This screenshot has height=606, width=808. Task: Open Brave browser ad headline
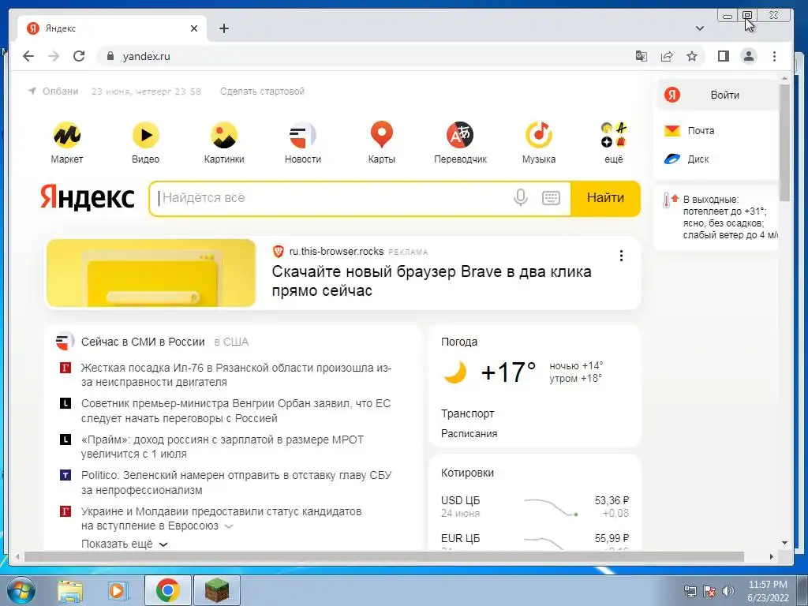tap(432, 281)
